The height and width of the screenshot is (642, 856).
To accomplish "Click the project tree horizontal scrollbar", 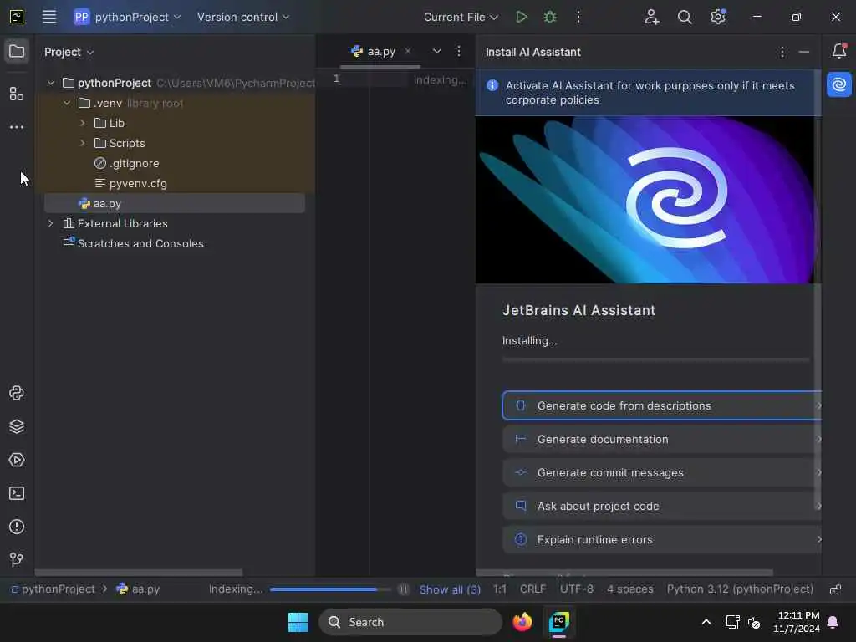I will (x=139, y=573).
